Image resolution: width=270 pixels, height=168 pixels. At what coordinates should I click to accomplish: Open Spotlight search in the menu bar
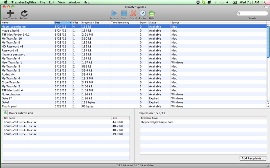click(264, 2)
